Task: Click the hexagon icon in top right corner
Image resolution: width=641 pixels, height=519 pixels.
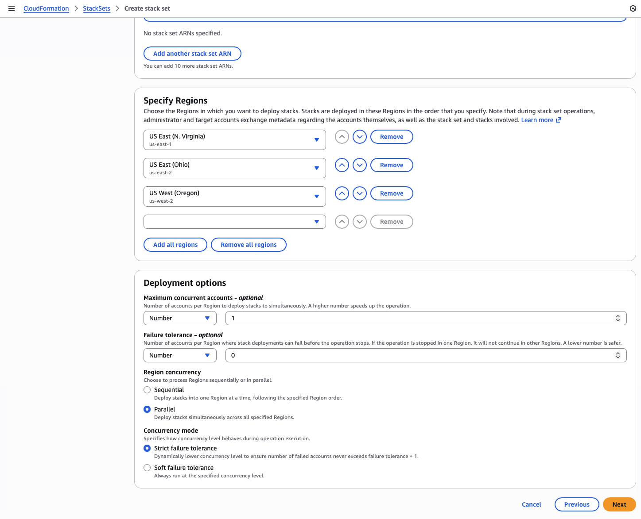Action: (633, 8)
